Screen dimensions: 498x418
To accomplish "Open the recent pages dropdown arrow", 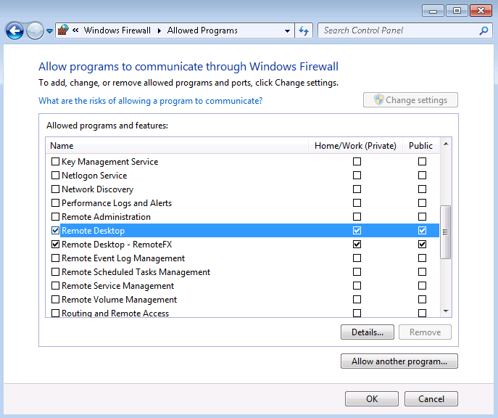I will 49,31.
